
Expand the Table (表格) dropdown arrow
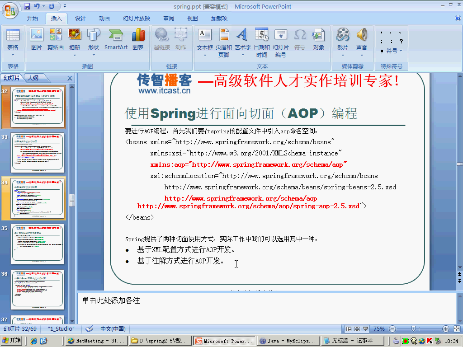click(x=13, y=55)
